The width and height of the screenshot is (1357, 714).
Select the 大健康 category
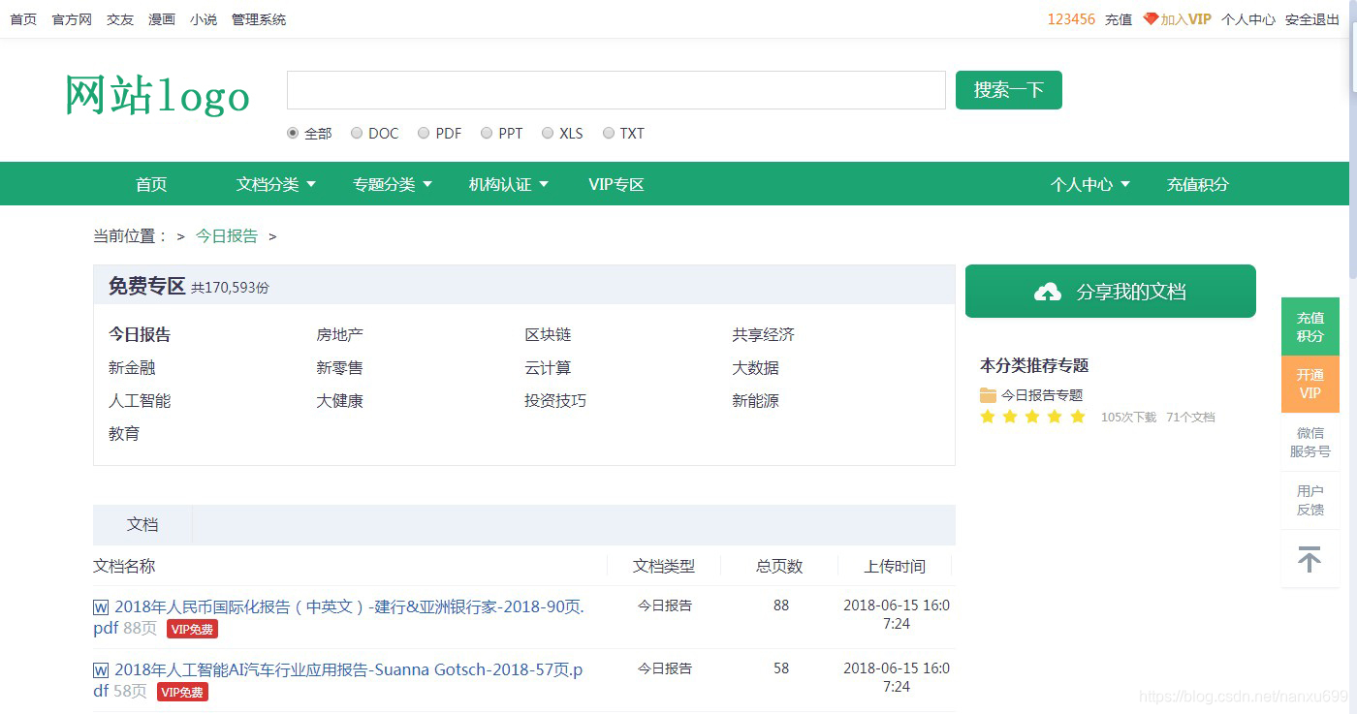coord(339,400)
